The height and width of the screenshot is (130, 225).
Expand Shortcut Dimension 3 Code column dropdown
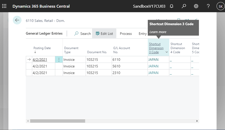pyautogui.click(x=167, y=52)
